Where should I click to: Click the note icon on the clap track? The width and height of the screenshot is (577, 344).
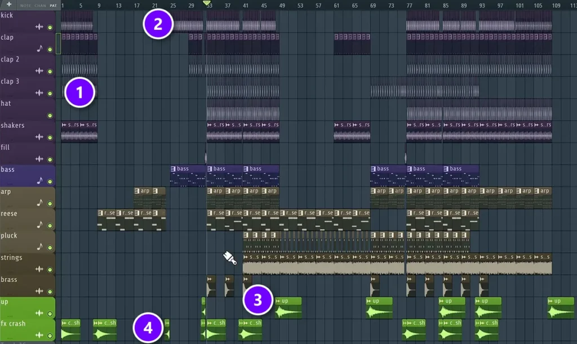click(40, 48)
